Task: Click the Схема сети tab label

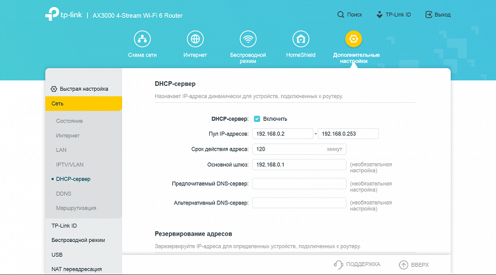Action: (x=142, y=55)
